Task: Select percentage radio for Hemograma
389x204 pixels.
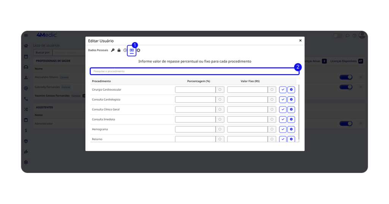Action: [220, 129]
